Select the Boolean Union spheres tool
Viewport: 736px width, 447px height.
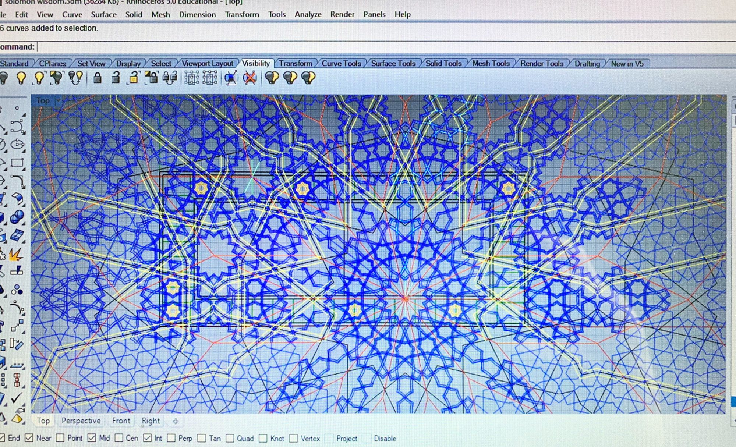click(17, 217)
